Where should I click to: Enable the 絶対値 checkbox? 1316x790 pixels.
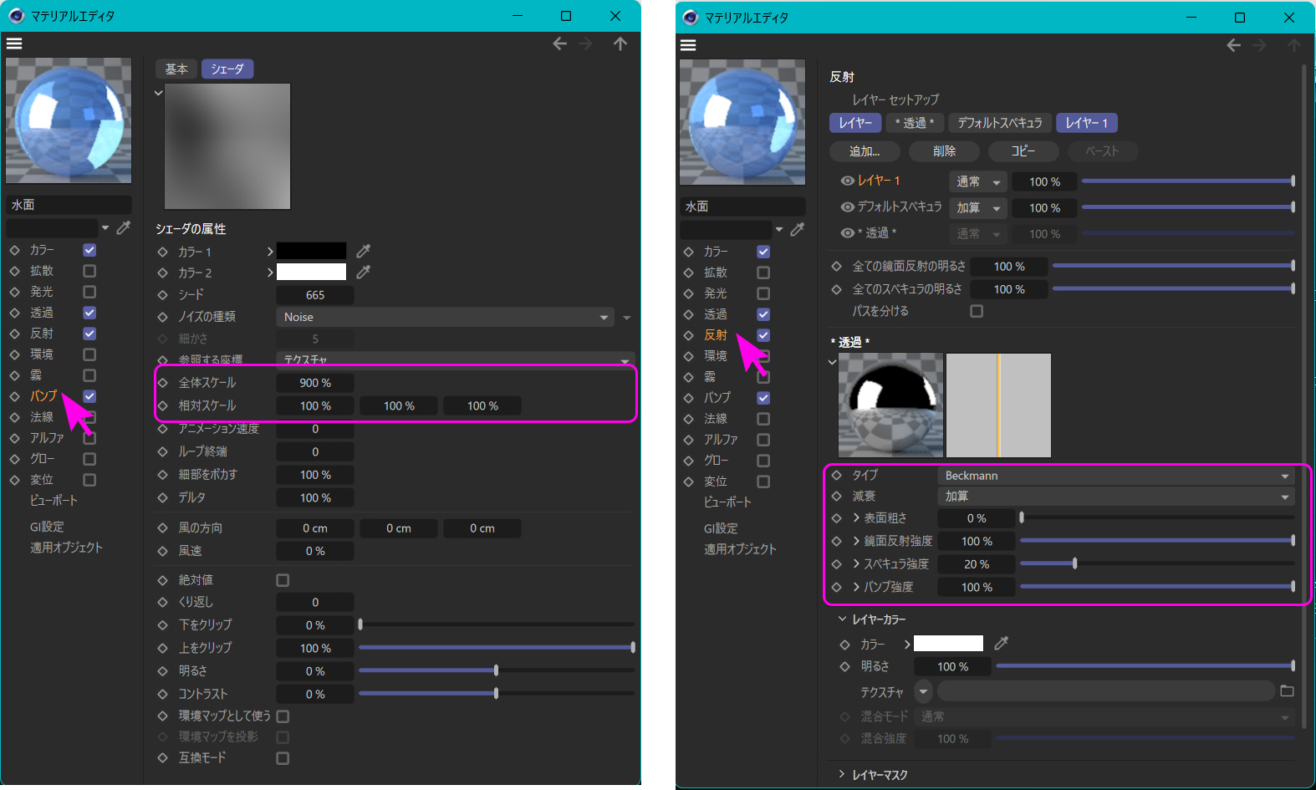283,580
